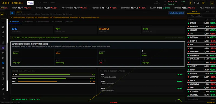Open the bar chart icon in the sidebar
Viewport: 216px width, 104px height.
pyautogui.click(x=3, y=84)
